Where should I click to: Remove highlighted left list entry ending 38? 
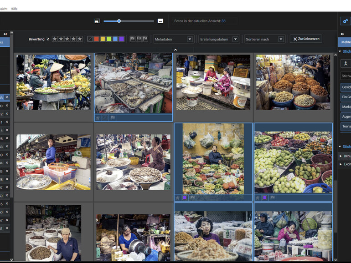7,97
